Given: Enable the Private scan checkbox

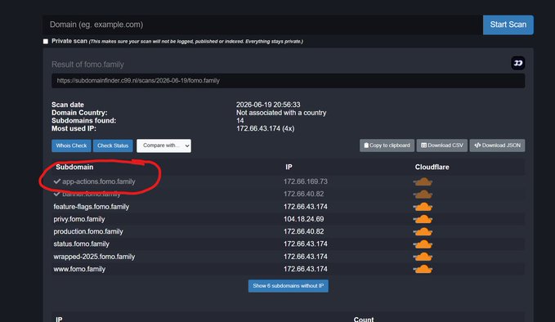Looking at the screenshot, I should pyautogui.click(x=46, y=42).
